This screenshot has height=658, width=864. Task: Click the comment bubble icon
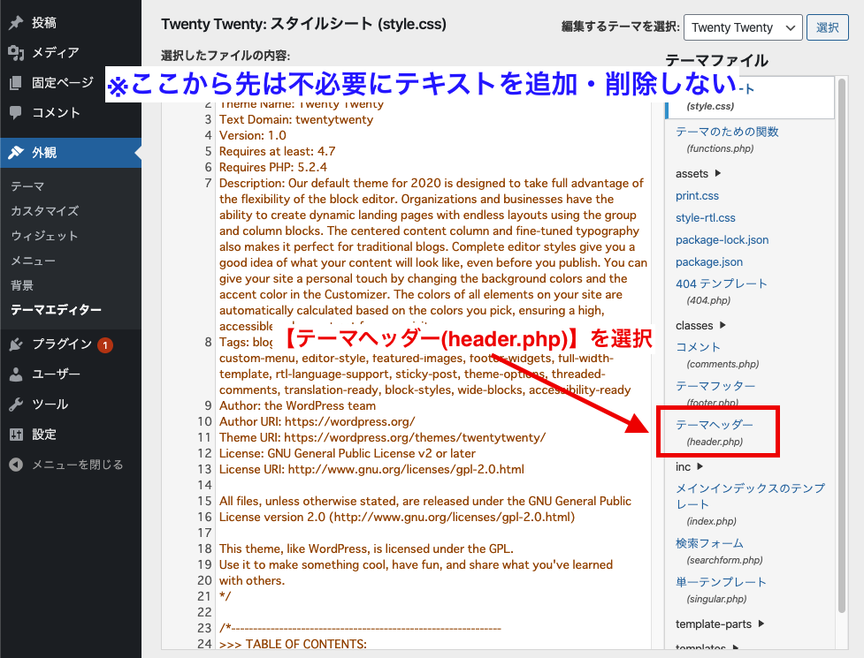point(16,113)
